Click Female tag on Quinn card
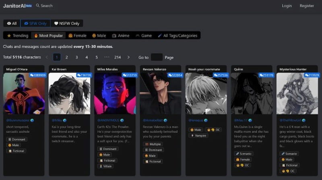The width and height of the screenshot is (322, 180). (x=243, y=159)
